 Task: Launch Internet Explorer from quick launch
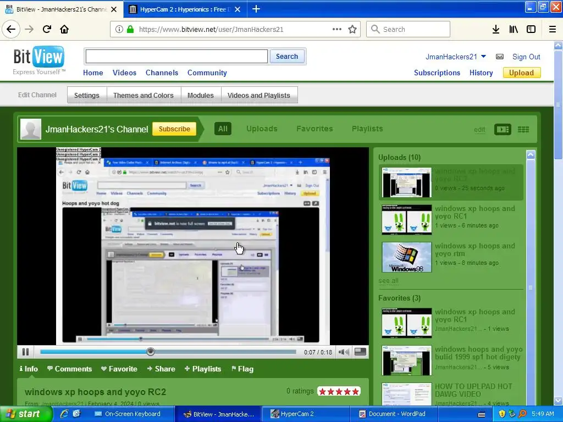coord(64,414)
